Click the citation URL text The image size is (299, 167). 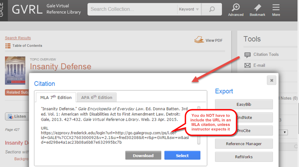pos(115,137)
